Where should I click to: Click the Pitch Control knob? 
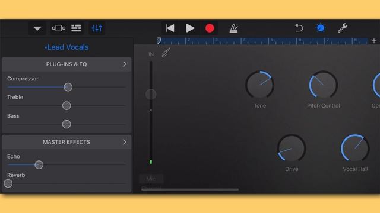(x=323, y=85)
